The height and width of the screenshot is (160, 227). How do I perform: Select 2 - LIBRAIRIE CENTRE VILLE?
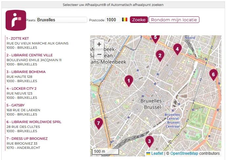[x=30, y=55]
